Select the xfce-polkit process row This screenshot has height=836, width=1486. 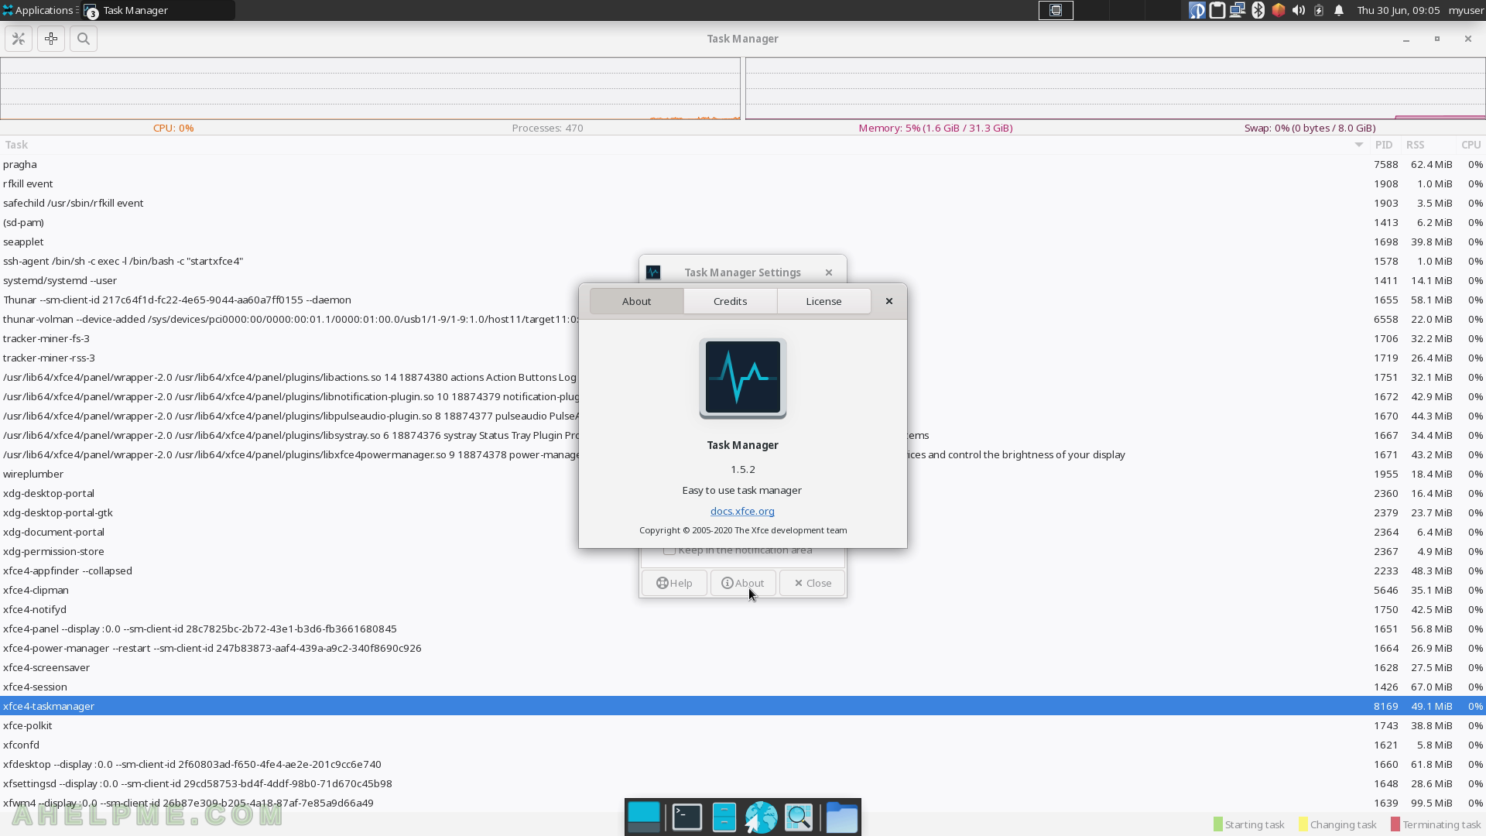point(743,725)
